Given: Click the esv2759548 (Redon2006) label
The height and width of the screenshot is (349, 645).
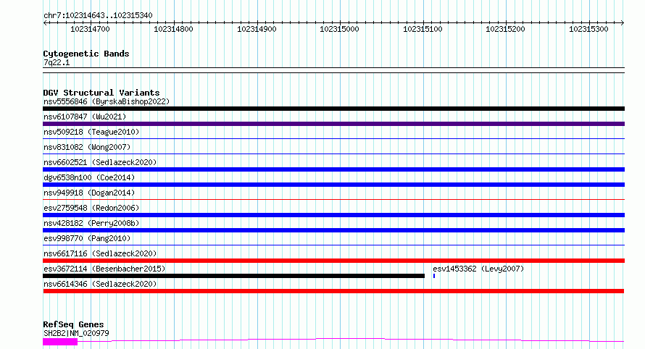Looking at the screenshot, I should coord(91,208).
